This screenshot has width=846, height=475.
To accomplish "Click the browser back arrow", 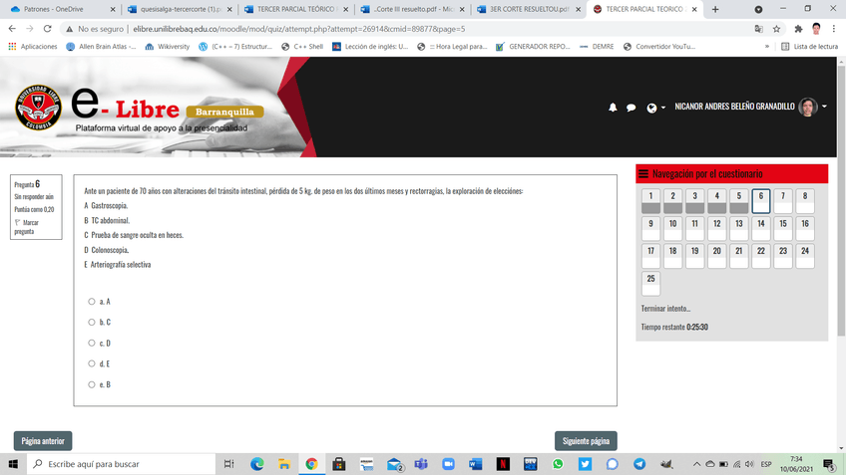I will (12, 29).
